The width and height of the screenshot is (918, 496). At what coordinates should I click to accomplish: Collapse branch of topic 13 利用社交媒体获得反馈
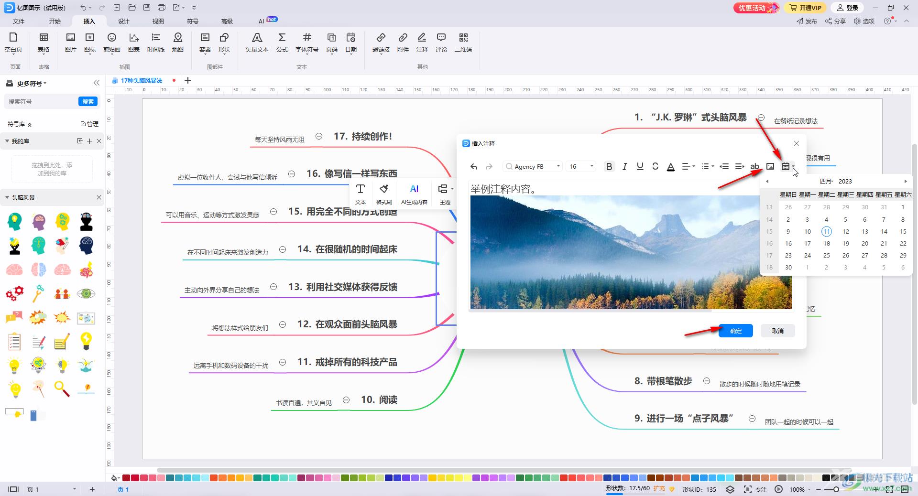click(x=273, y=287)
